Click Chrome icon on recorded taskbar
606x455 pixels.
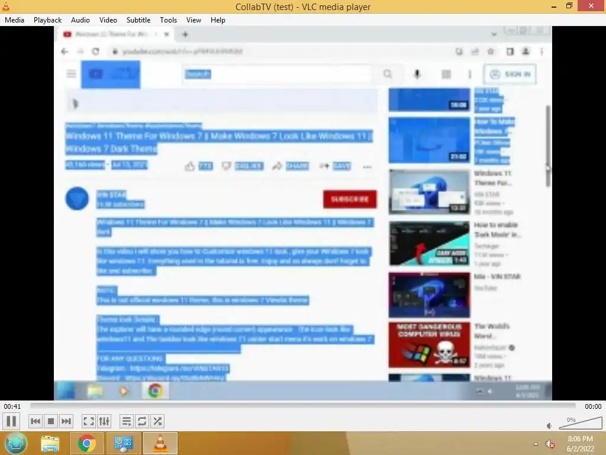click(156, 391)
